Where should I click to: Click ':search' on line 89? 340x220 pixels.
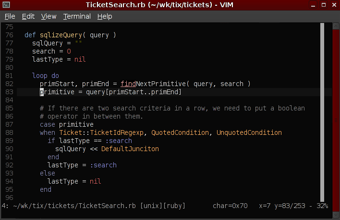click(119, 141)
